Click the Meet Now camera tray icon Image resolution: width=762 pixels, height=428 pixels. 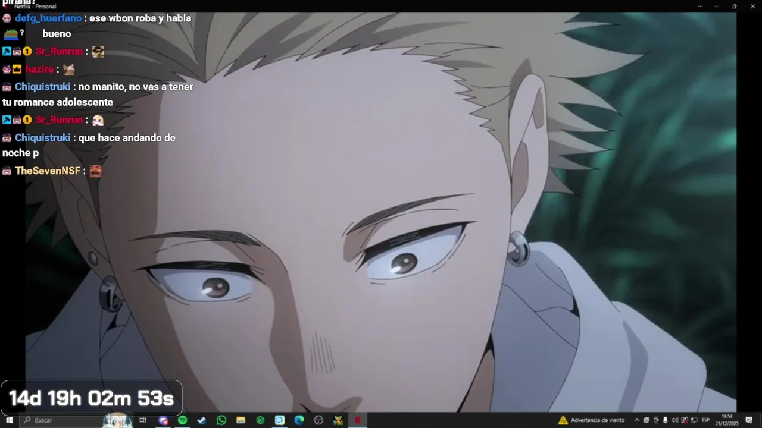pos(655,420)
